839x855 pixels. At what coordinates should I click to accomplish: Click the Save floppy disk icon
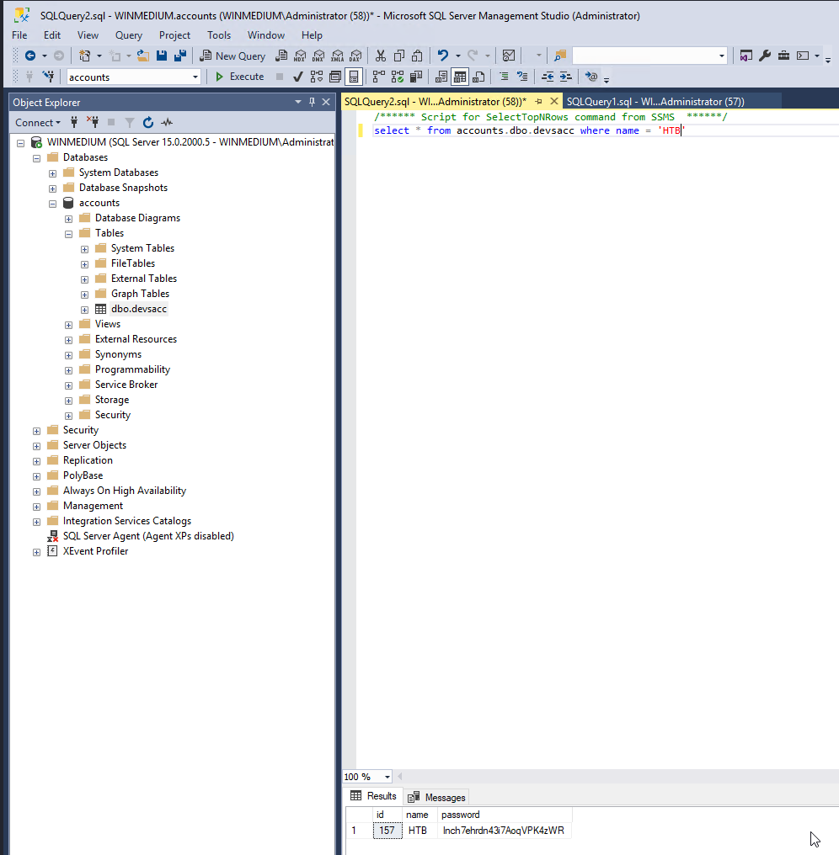click(x=162, y=56)
